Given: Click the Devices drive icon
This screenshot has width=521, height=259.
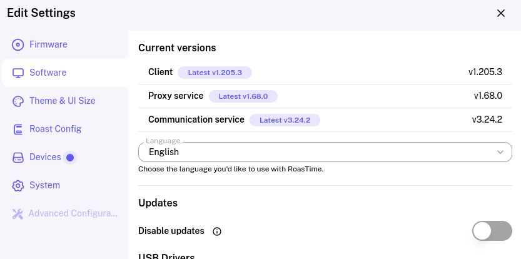Looking at the screenshot, I should [x=18, y=157].
